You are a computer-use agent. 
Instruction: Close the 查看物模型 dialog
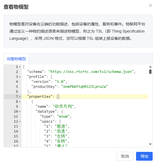[150, 5]
